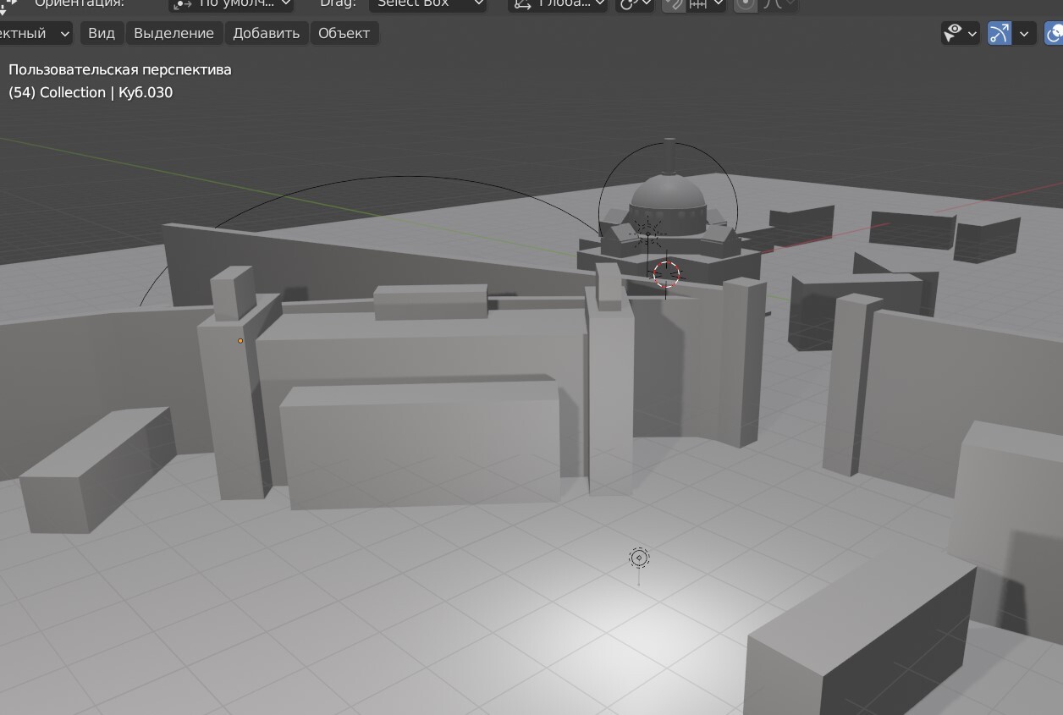Open pivot point selector
This screenshot has width=1063, height=715.
pyautogui.click(x=635, y=4)
